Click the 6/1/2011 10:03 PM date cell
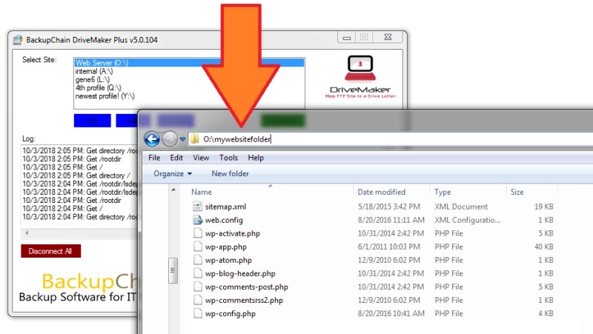Image resolution: width=593 pixels, height=334 pixels. (388, 247)
